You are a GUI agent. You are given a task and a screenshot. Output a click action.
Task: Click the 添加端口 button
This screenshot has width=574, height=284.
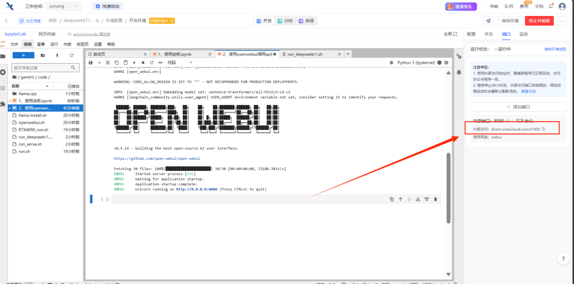(x=518, y=107)
